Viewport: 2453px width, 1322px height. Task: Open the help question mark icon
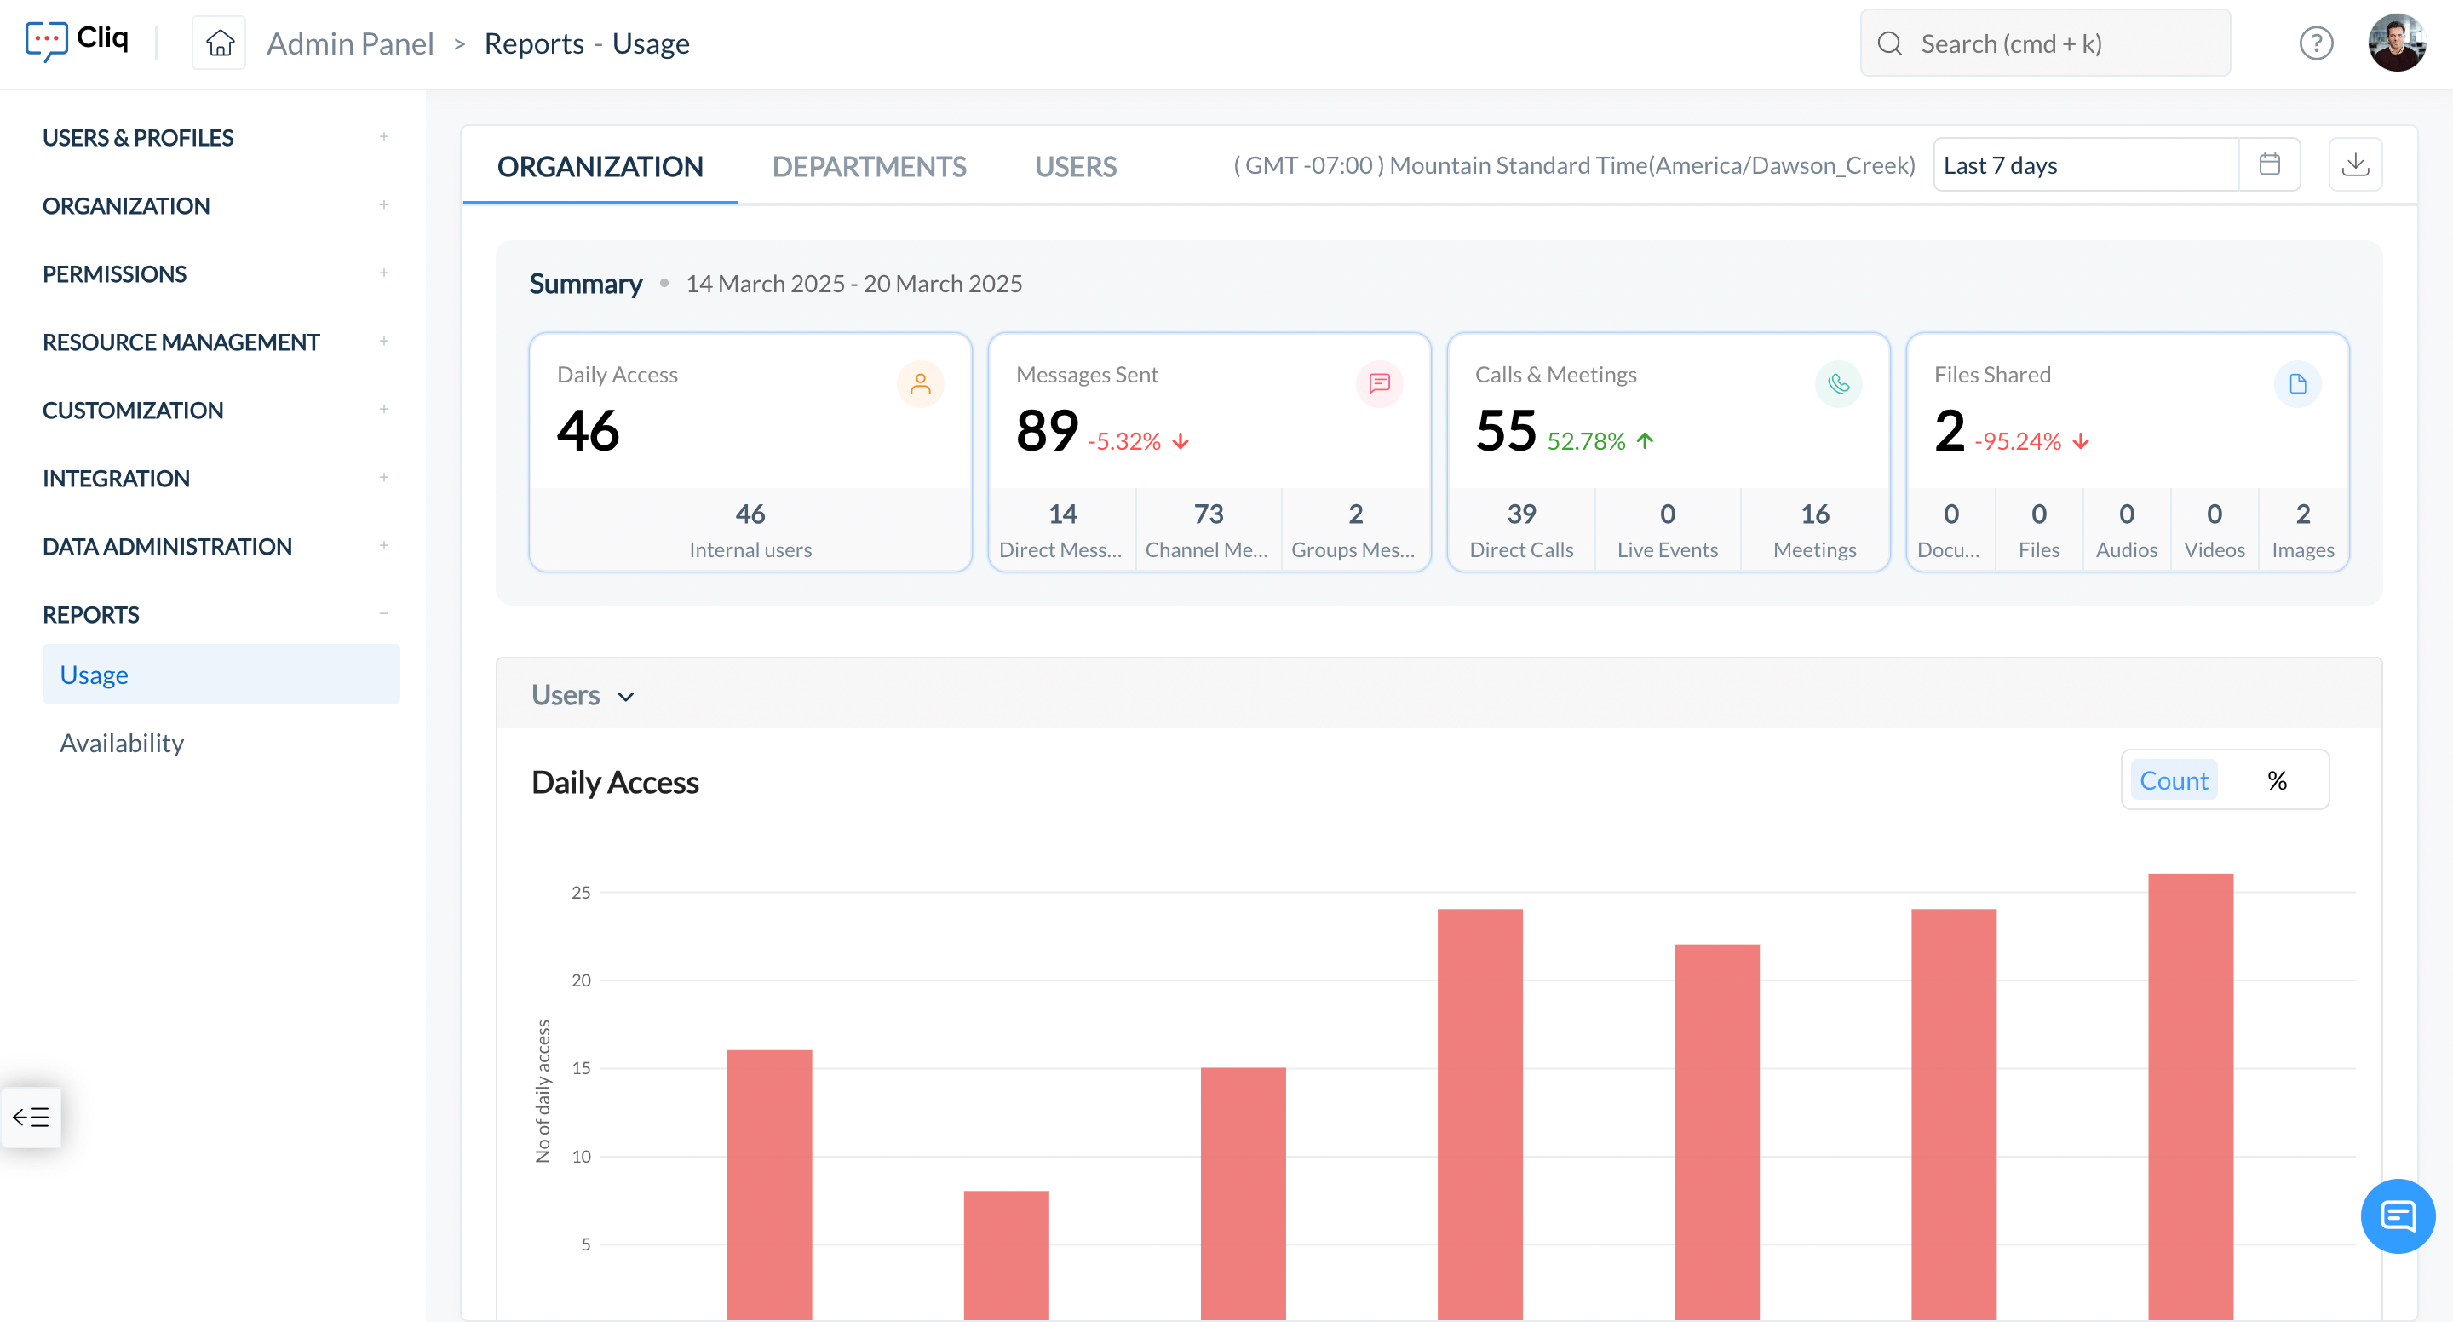click(2315, 43)
